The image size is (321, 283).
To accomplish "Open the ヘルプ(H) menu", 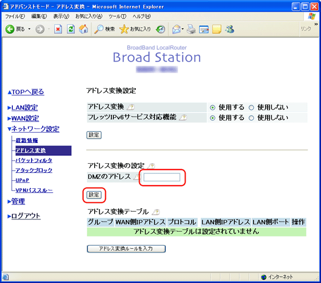I will [141, 17].
